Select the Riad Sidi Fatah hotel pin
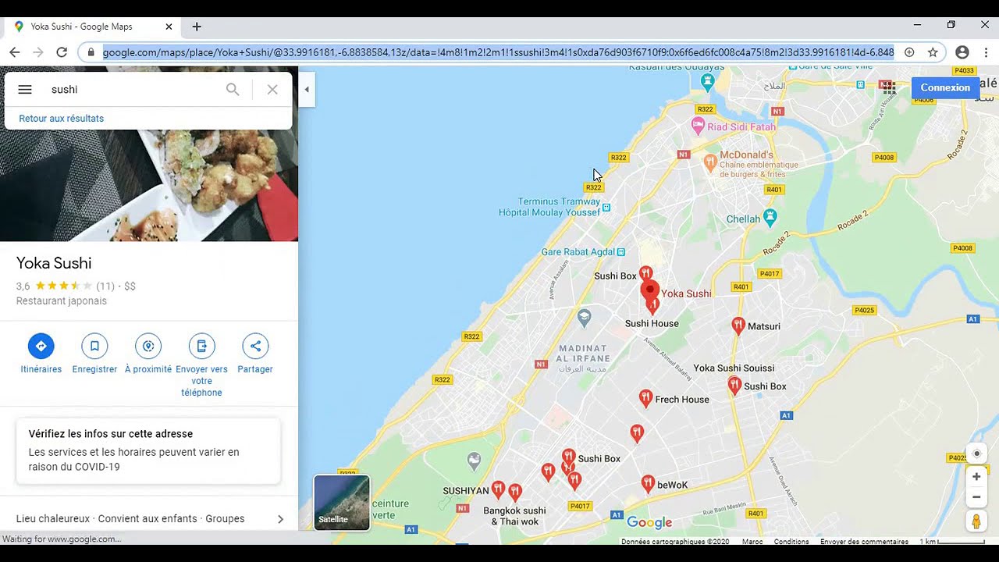 click(699, 126)
